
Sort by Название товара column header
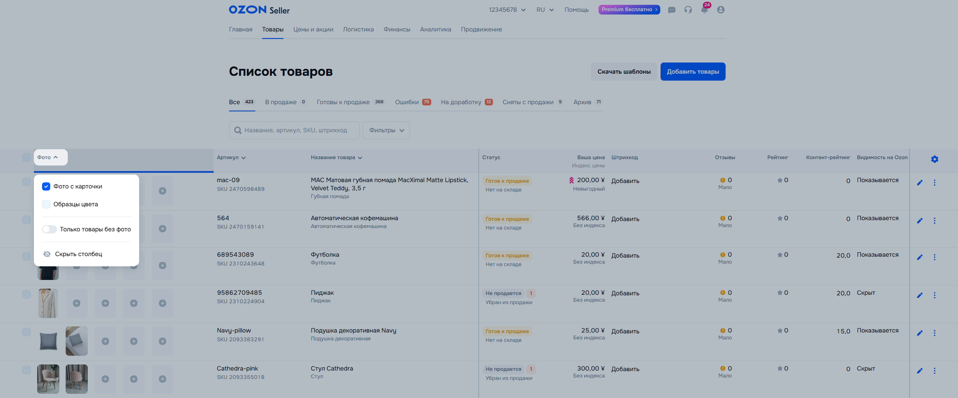[x=336, y=157]
